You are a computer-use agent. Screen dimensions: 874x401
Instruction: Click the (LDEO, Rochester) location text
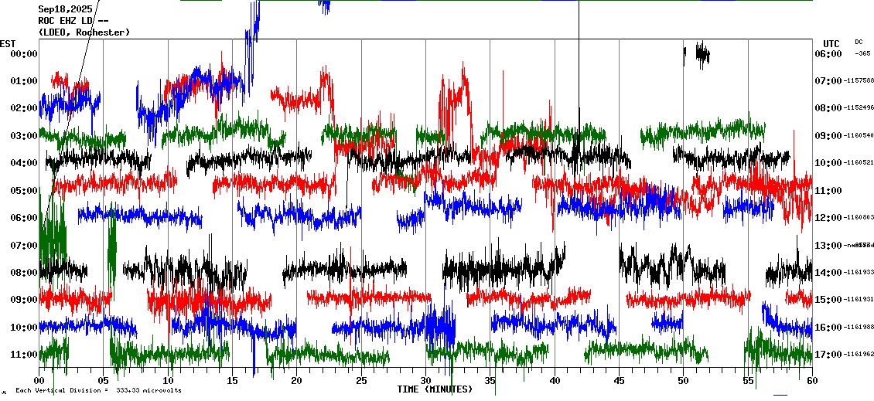(84, 32)
